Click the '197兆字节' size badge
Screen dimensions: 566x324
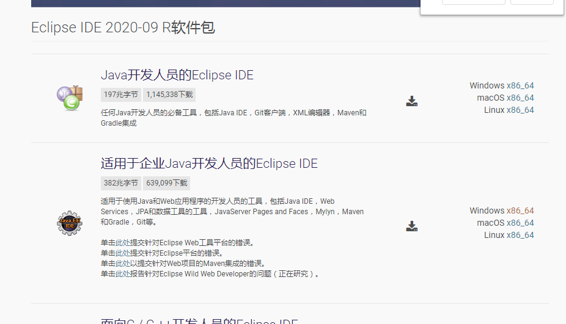tap(121, 95)
